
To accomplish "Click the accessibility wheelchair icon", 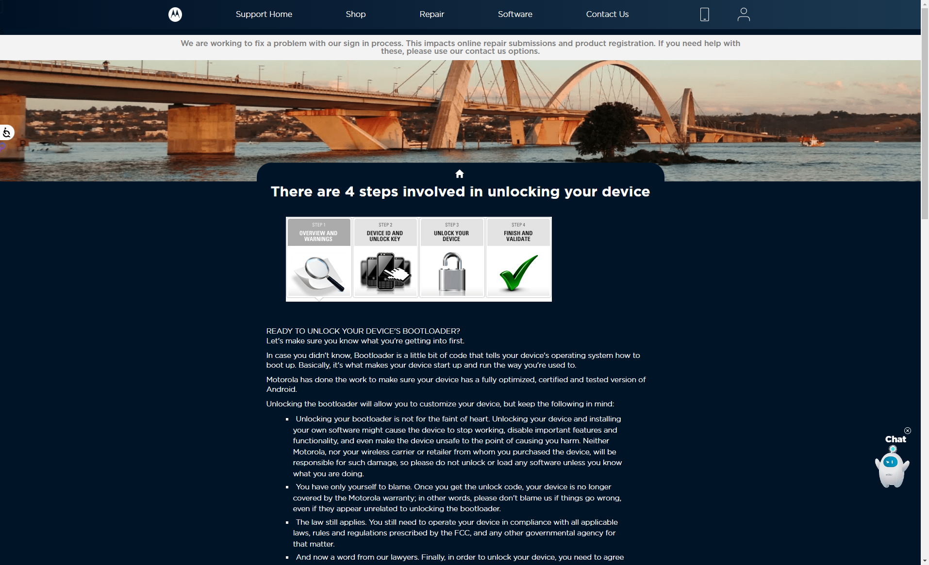I will (x=6, y=132).
